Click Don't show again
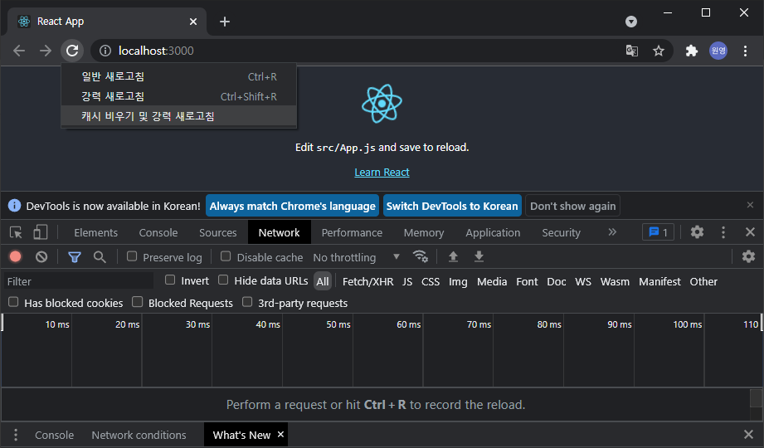This screenshot has width=764, height=448. pos(573,206)
